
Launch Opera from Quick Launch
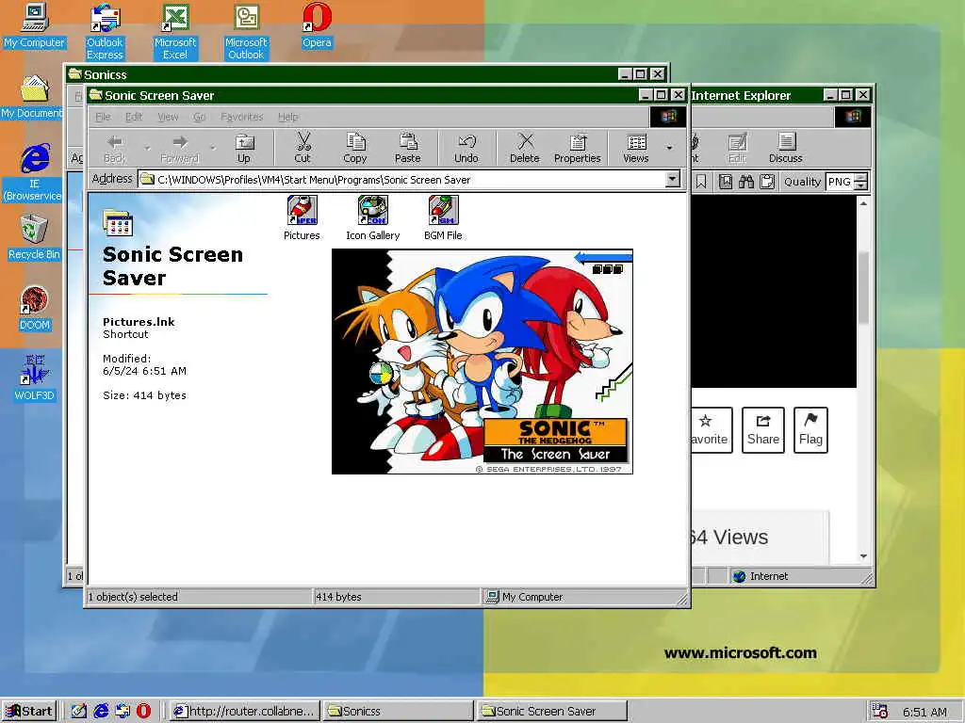point(143,711)
